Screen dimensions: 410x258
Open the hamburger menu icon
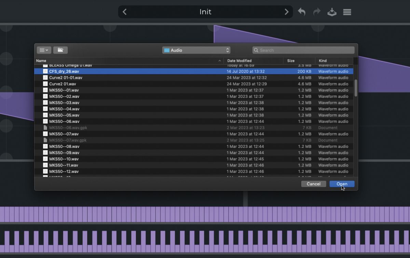pos(347,12)
